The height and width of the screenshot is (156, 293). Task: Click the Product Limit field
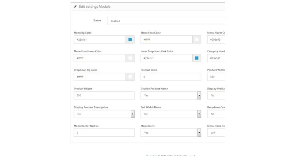click(171, 77)
